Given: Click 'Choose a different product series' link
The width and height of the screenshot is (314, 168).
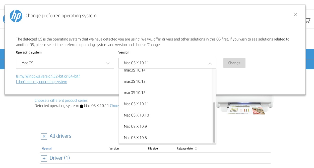Looking at the screenshot, I should 61,100.
